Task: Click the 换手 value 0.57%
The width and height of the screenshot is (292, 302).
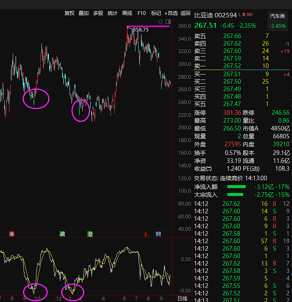Action: [x=233, y=153]
